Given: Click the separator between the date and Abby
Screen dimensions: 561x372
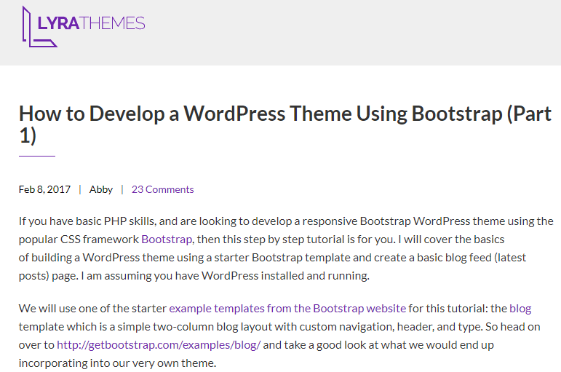Looking at the screenshot, I should [x=80, y=189].
